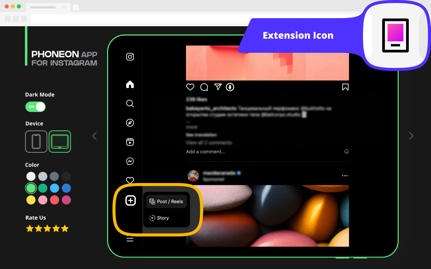Viewport: 431px width, 269px height.
Task: Open Search magnifier in sidebar
Action: 130,104
